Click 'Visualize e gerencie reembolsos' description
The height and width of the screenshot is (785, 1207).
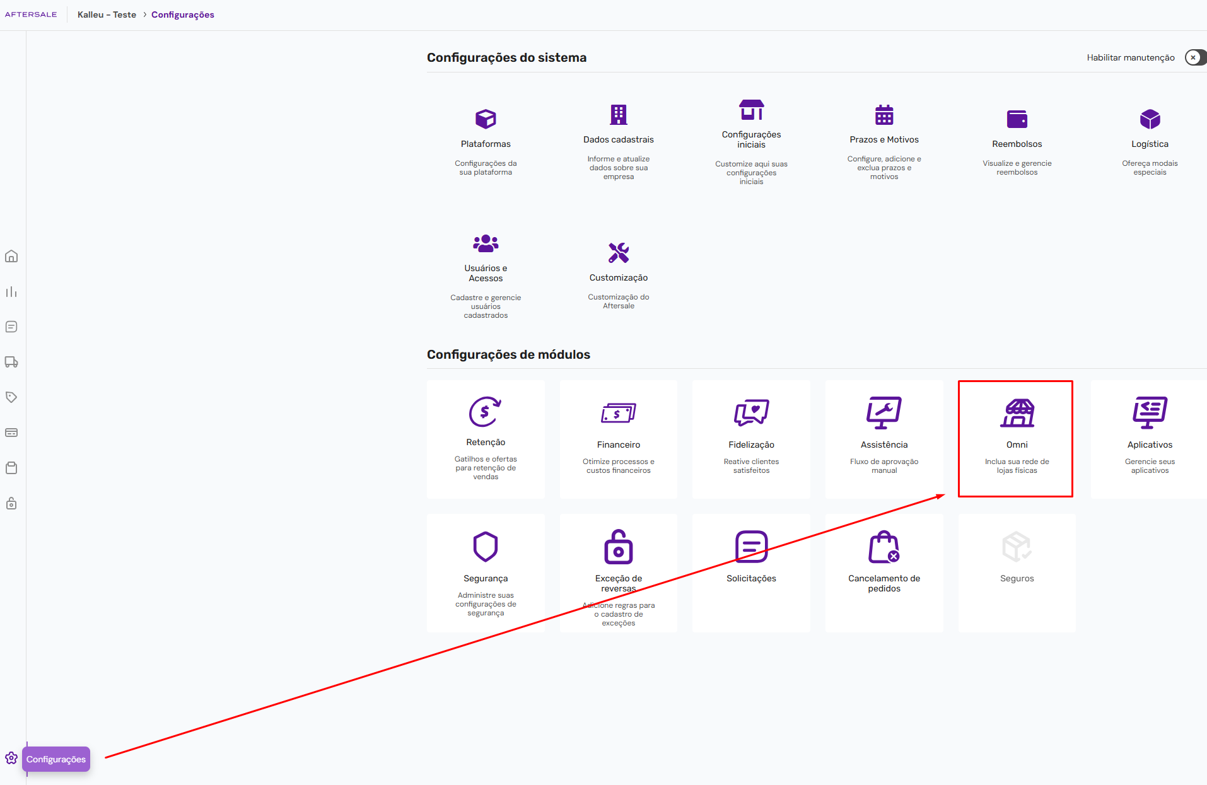click(1017, 168)
